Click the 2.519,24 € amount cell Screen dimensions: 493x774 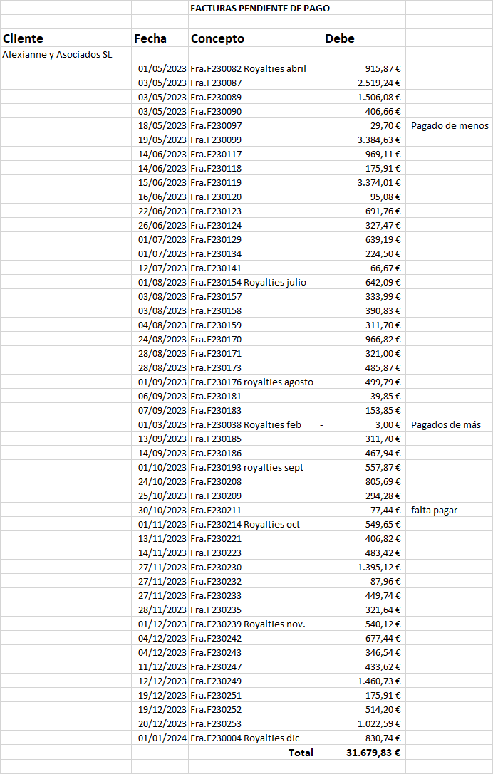(x=379, y=83)
